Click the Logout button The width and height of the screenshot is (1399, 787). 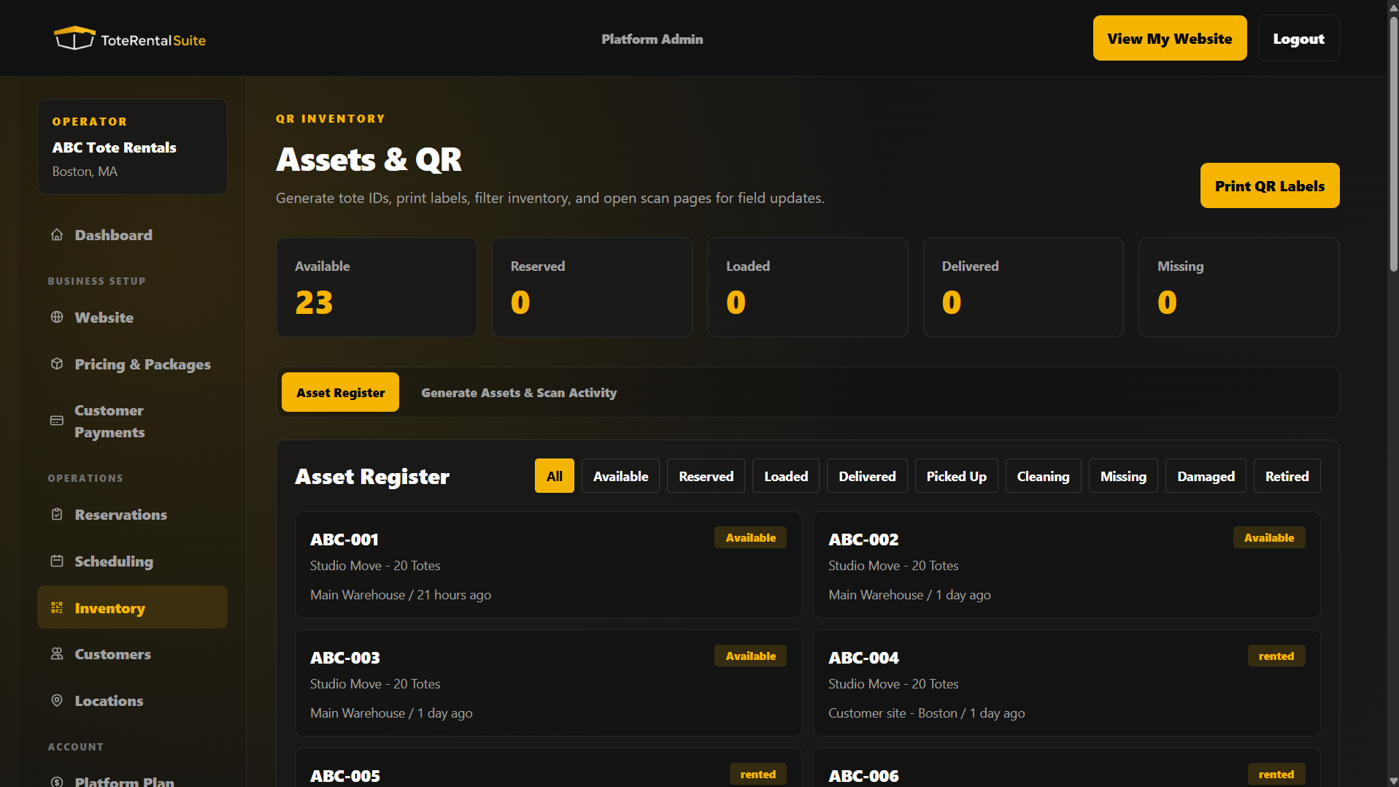point(1298,38)
